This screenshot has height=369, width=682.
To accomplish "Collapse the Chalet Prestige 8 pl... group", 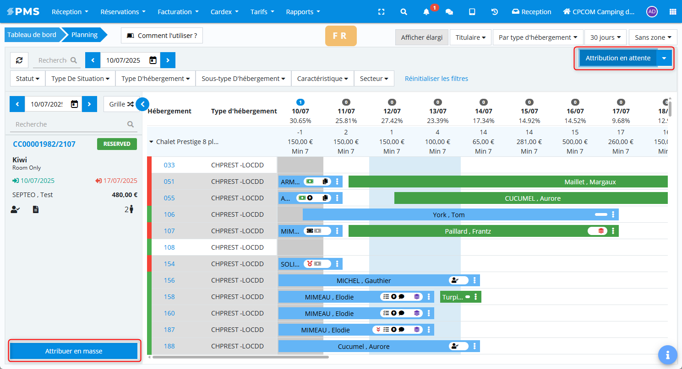I will [151, 142].
